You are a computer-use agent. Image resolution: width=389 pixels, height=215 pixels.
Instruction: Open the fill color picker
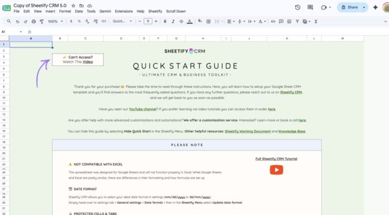(200, 21)
